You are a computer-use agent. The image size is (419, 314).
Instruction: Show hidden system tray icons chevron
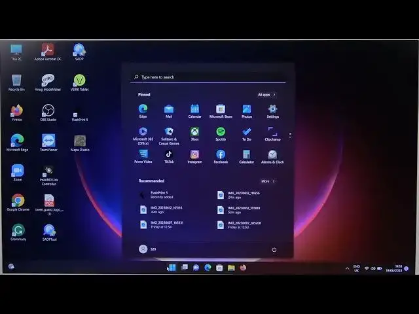click(x=348, y=268)
